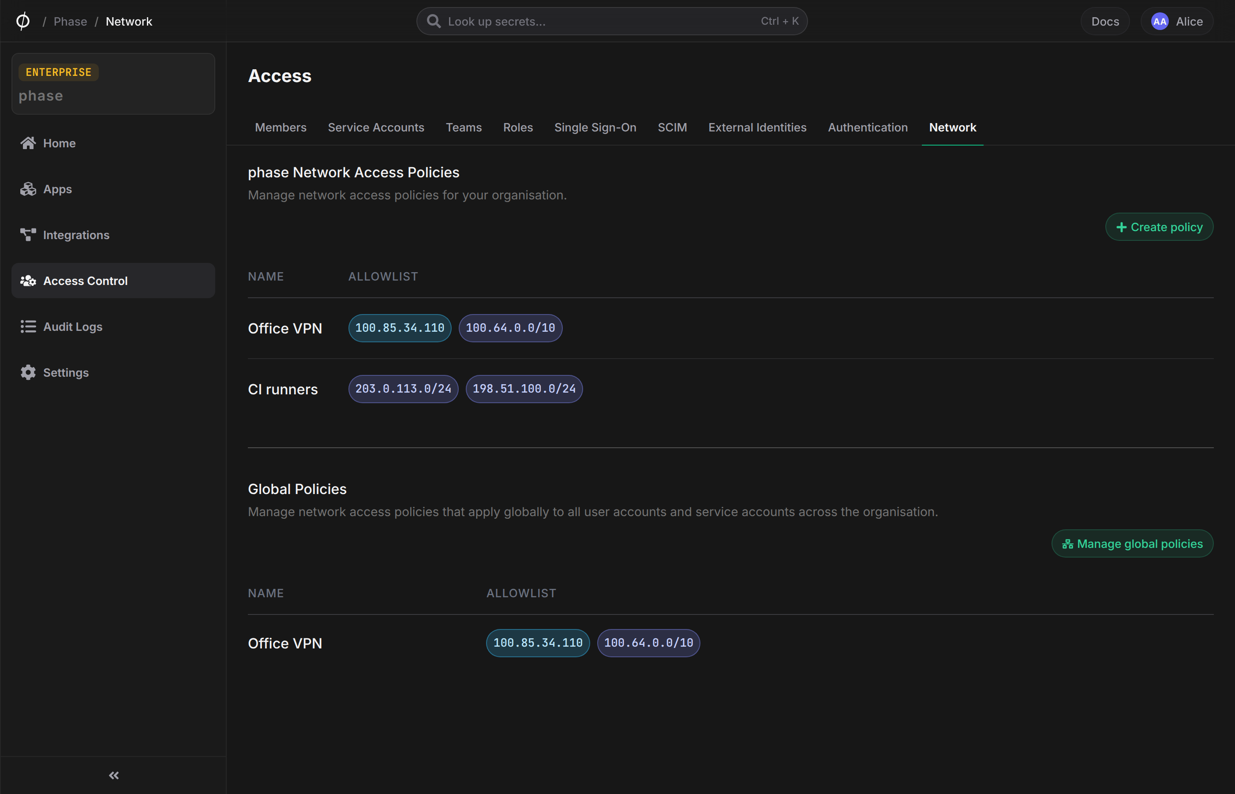Select the CI runners policy row
This screenshot has height=794, width=1235.
point(730,389)
